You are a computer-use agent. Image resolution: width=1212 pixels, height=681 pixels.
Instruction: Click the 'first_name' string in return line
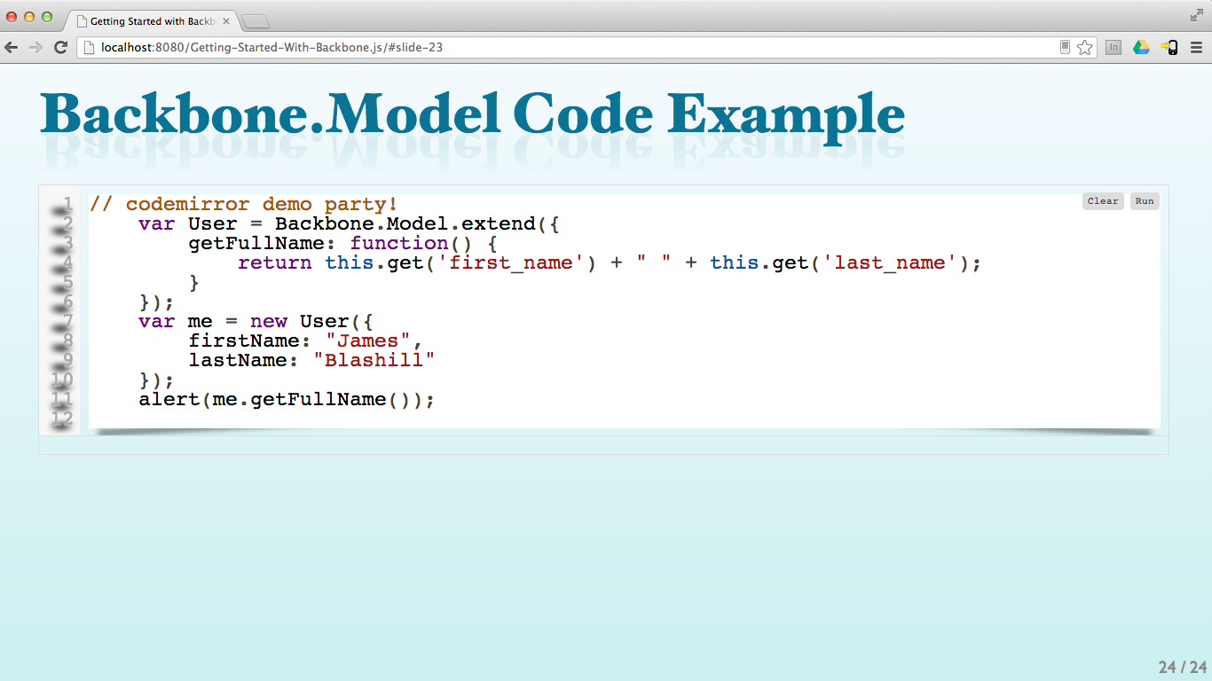coord(512,263)
